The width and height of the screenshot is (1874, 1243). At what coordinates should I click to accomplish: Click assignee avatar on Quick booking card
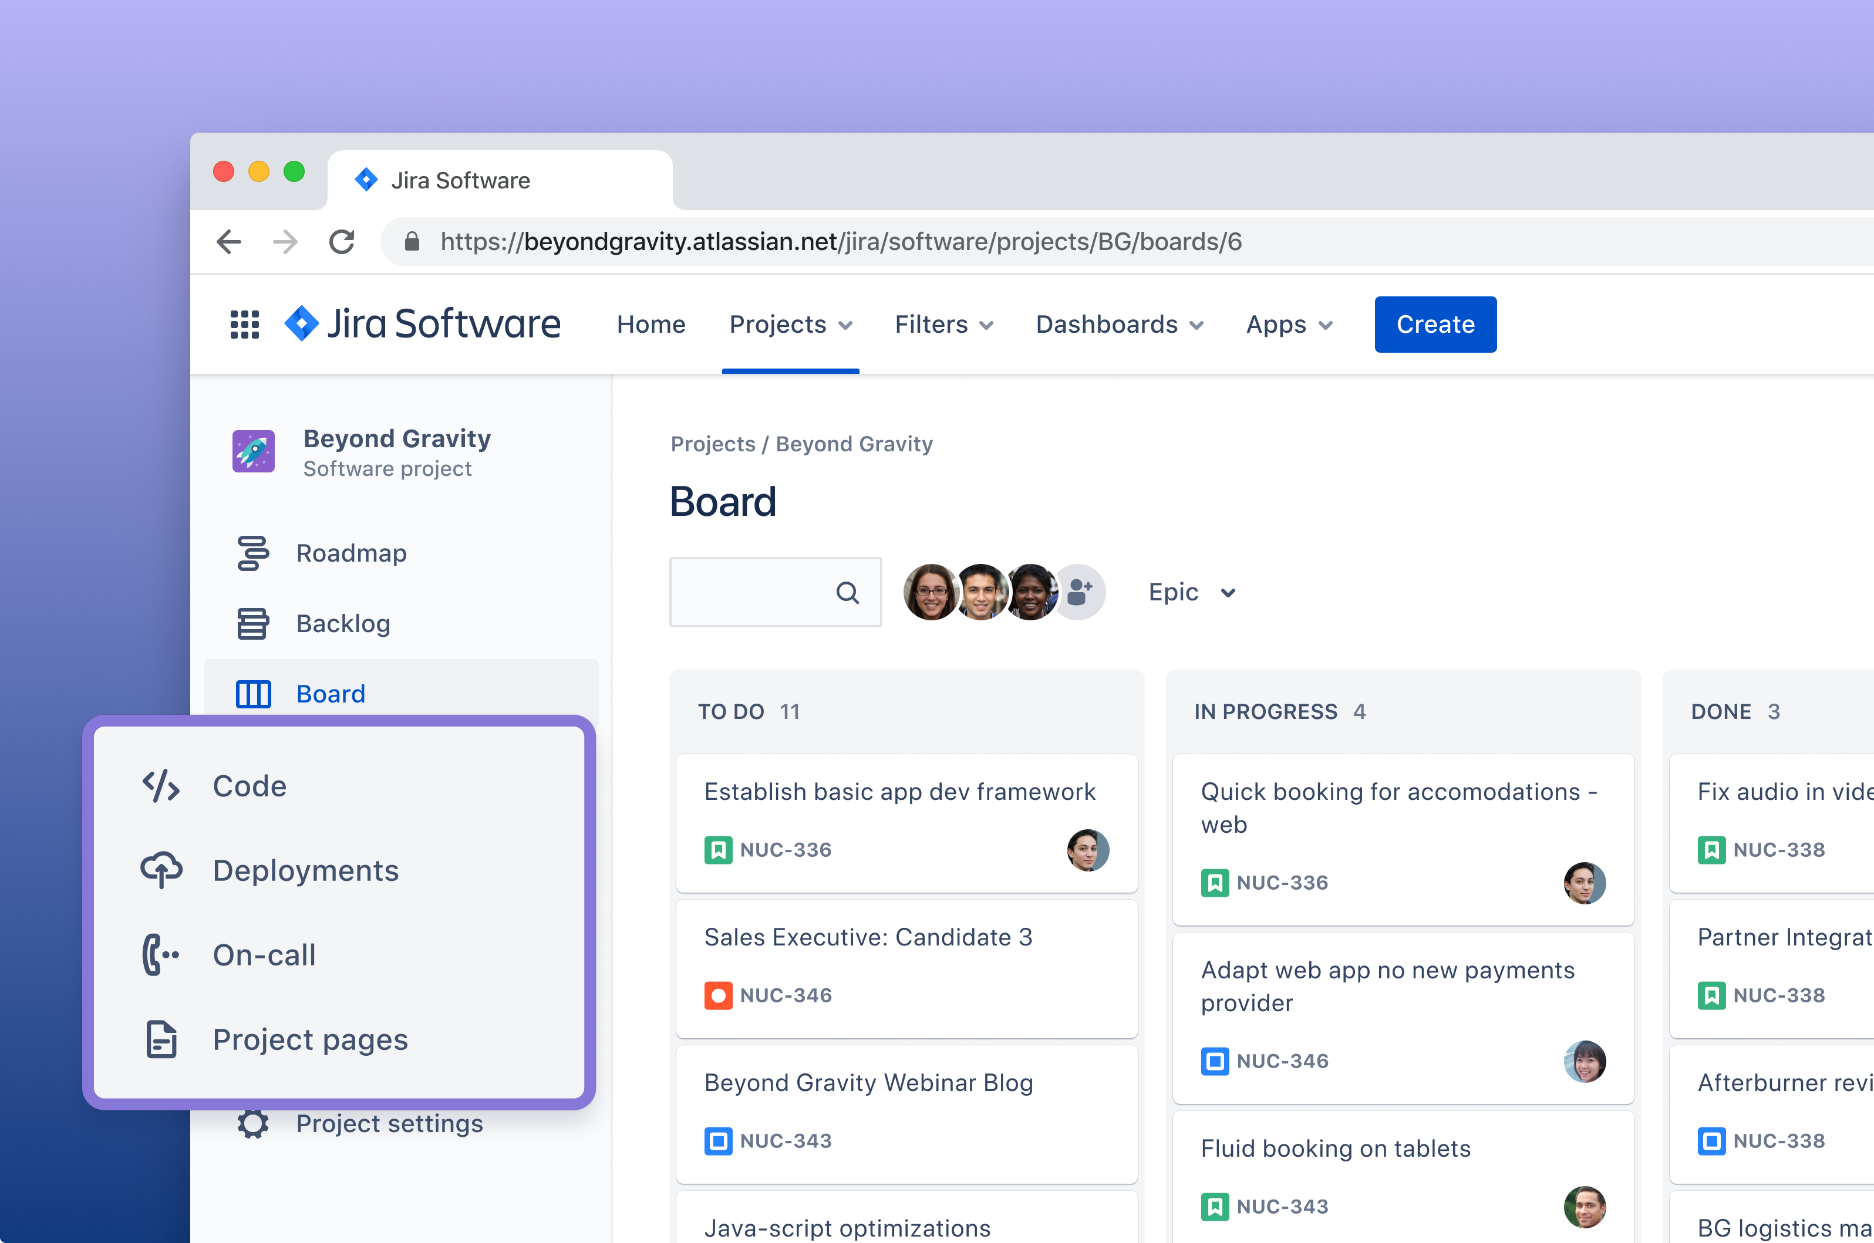[1585, 882]
